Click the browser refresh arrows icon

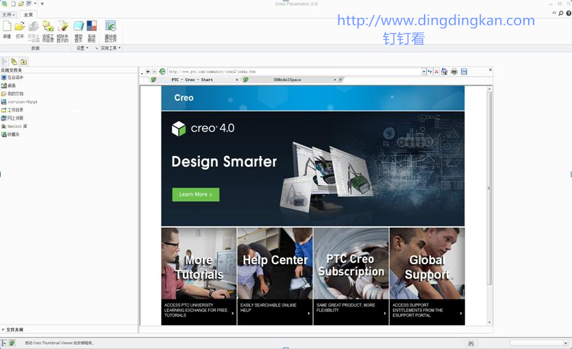tap(430, 72)
